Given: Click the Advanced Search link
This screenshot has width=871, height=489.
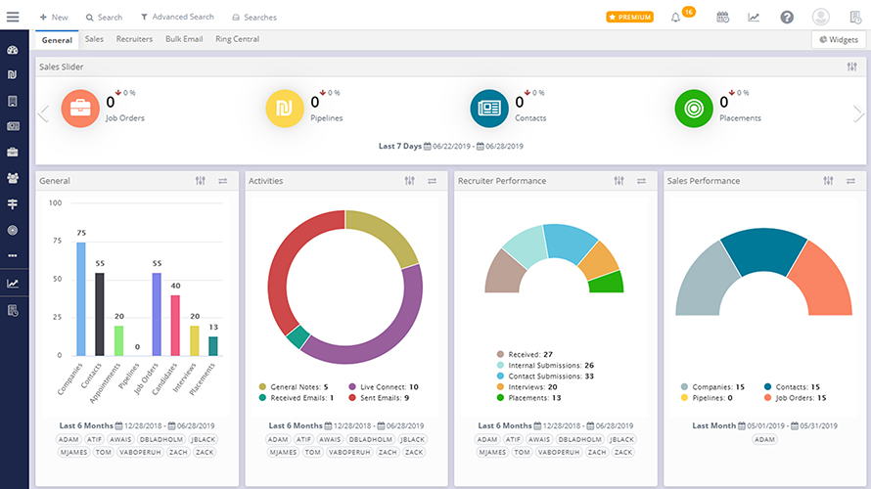Looking at the screenshot, I should 177,17.
